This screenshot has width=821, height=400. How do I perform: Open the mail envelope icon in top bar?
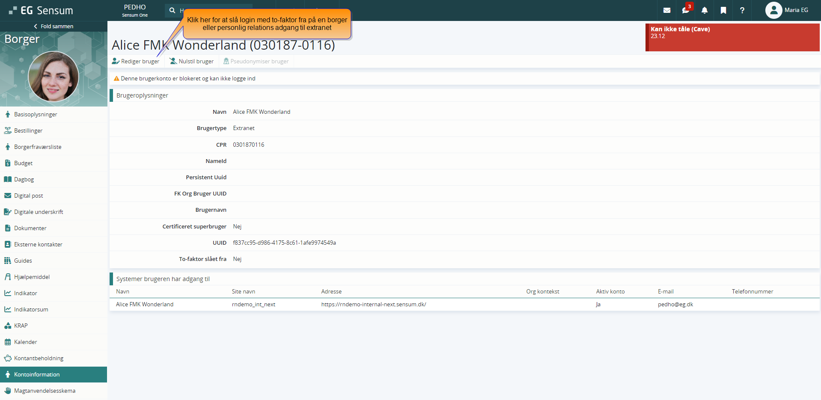[x=667, y=10]
